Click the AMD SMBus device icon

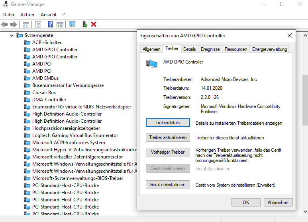27,78
